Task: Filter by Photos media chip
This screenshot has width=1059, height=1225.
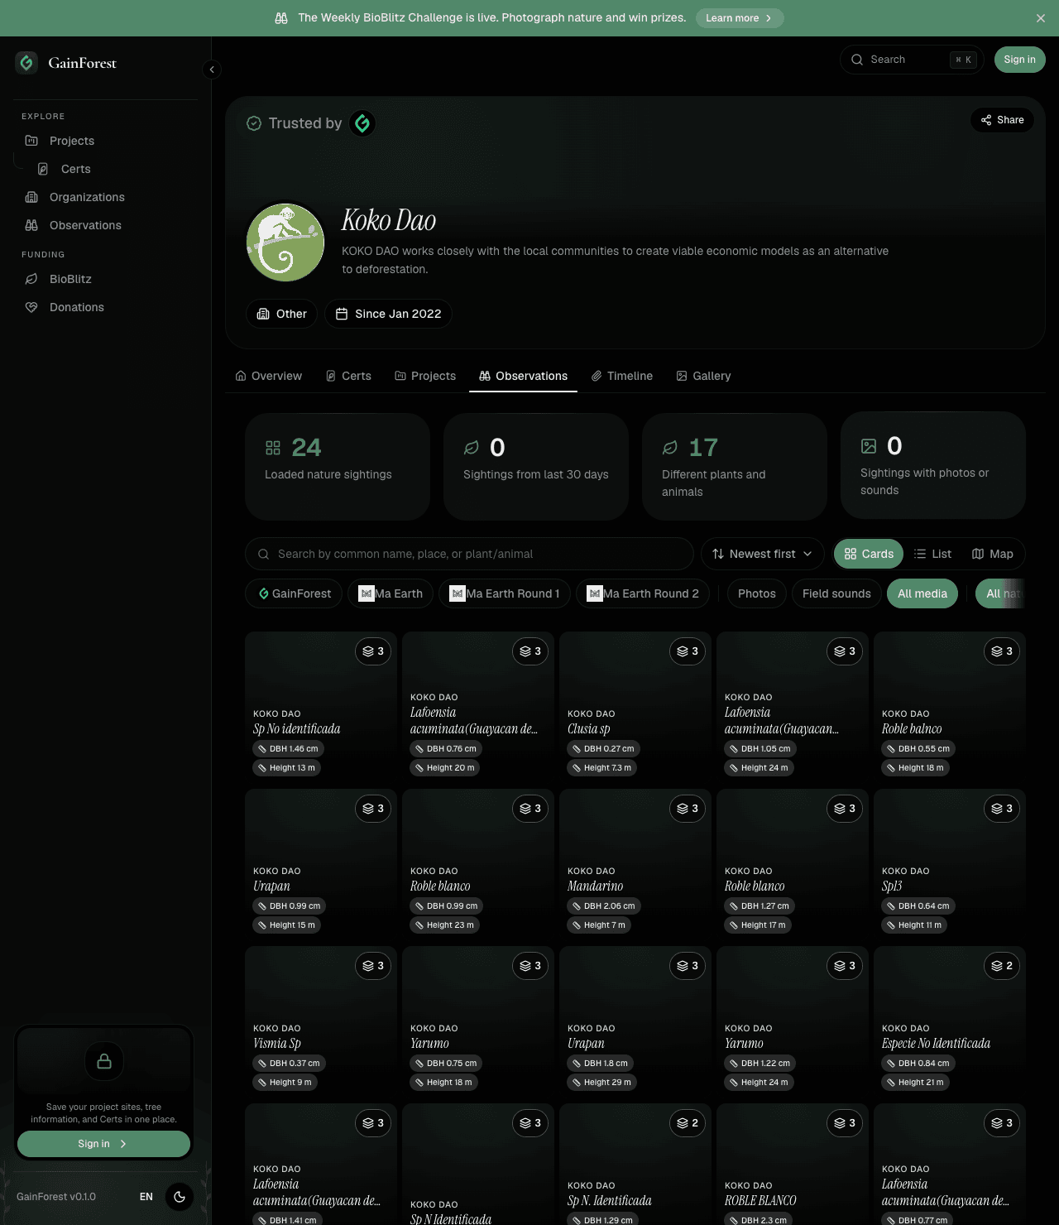Action: [756, 593]
